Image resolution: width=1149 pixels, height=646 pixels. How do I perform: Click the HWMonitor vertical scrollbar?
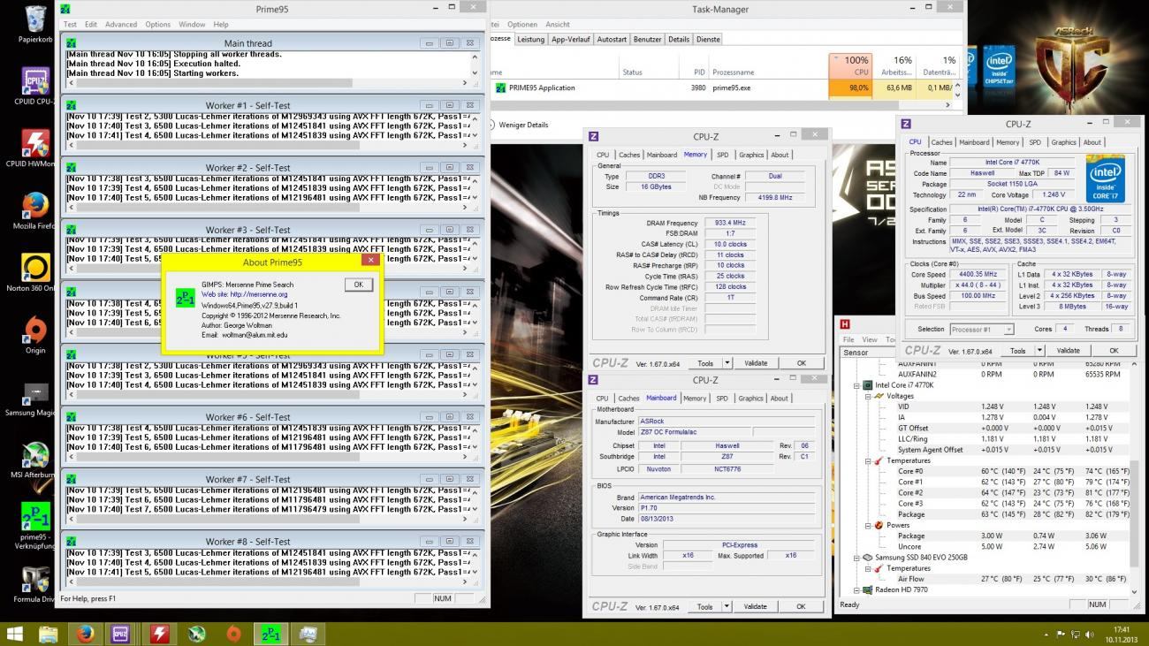click(x=1135, y=477)
